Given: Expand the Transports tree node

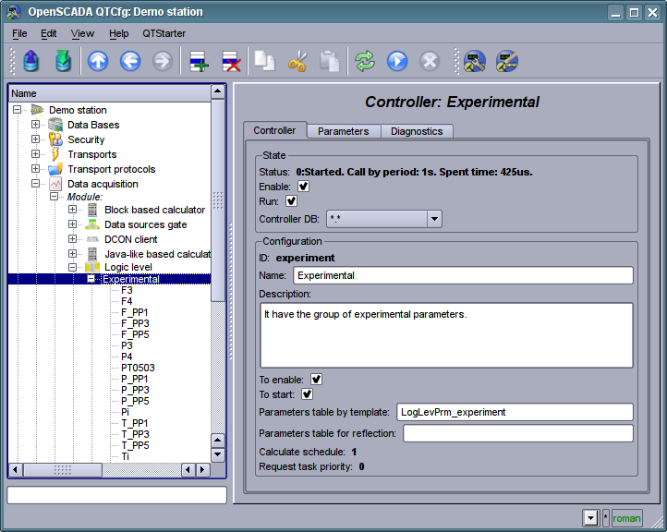Looking at the screenshot, I should coord(35,154).
